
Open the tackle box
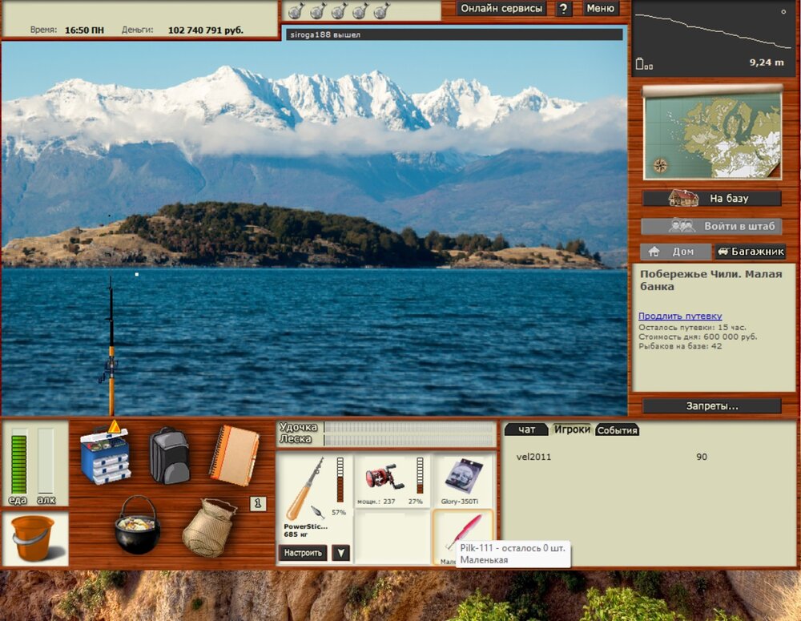point(106,455)
